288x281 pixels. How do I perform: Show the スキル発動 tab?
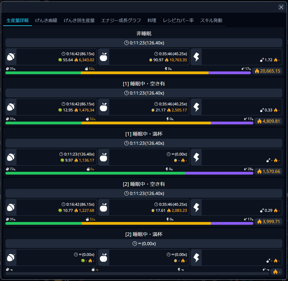(211, 21)
